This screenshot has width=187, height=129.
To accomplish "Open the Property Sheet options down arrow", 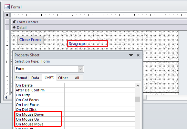I will click(131, 55).
